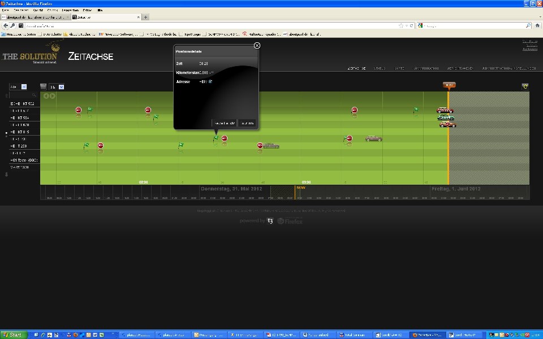This screenshot has width=543, height=339.
Task: Open the time range dropdown
Action: click(61, 86)
